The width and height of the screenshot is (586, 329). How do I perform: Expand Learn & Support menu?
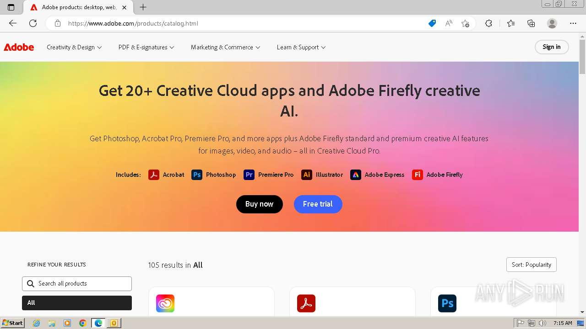pyautogui.click(x=301, y=47)
